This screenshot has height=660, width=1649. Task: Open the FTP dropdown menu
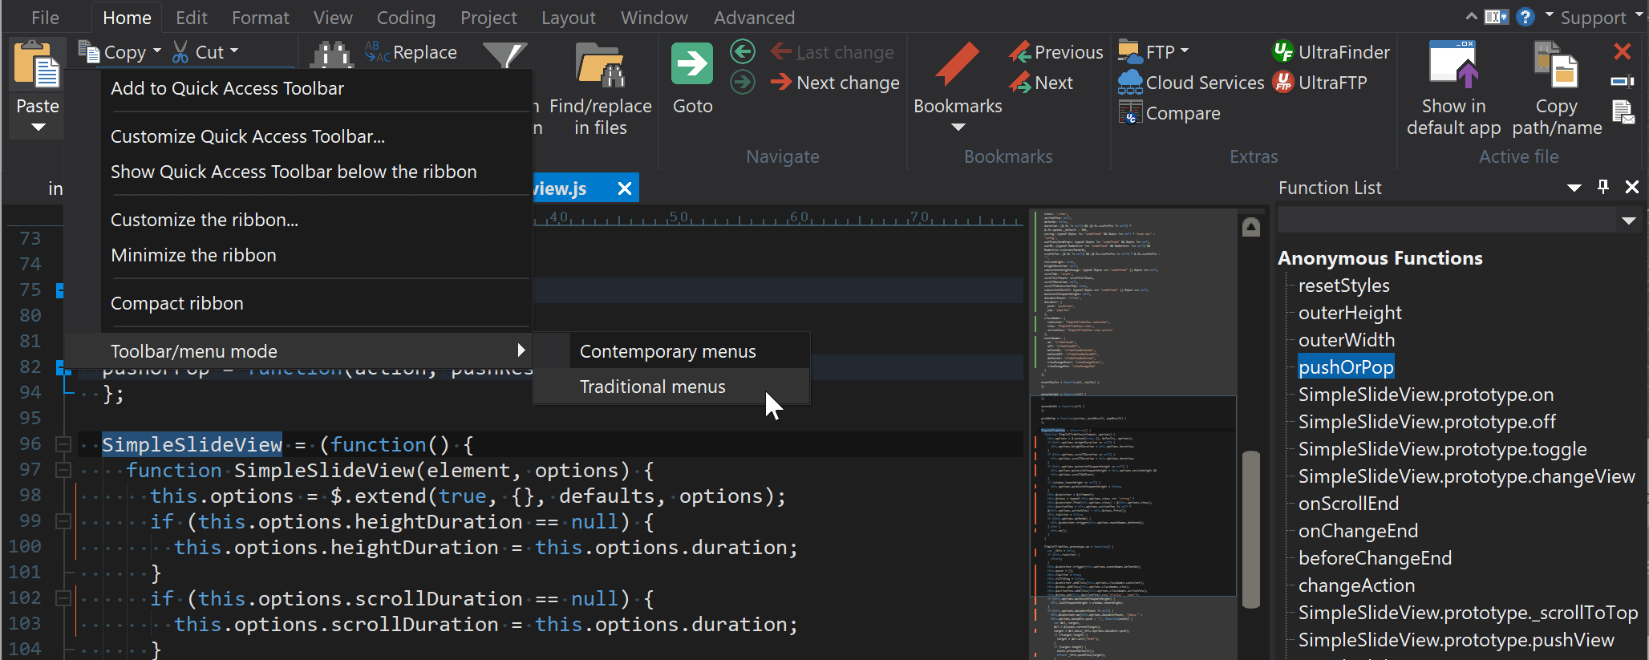1185,51
